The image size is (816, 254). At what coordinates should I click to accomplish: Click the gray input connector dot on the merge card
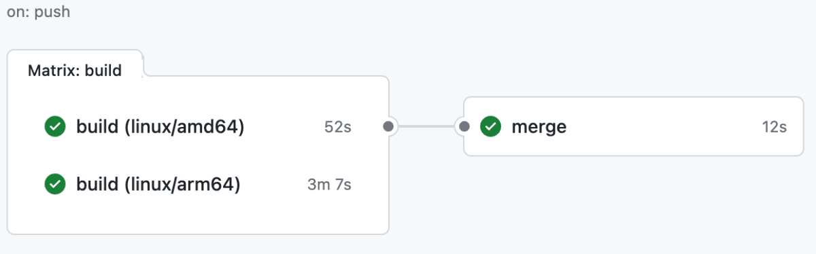pyautogui.click(x=464, y=126)
